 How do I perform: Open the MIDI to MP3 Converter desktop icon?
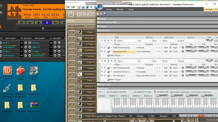[7, 91]
